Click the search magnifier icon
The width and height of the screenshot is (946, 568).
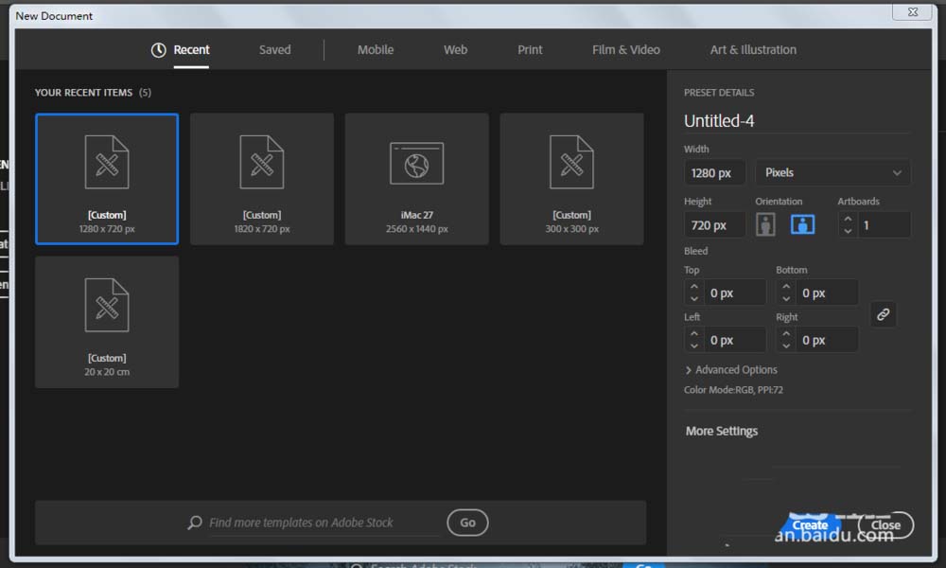(194, 523)
